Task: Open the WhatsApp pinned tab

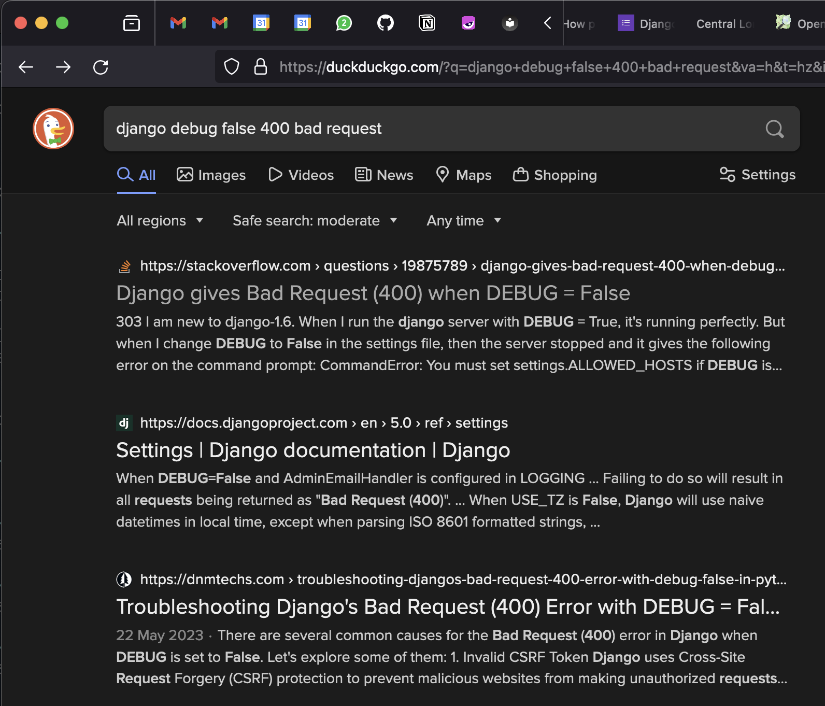Action: tap(344, 23)
